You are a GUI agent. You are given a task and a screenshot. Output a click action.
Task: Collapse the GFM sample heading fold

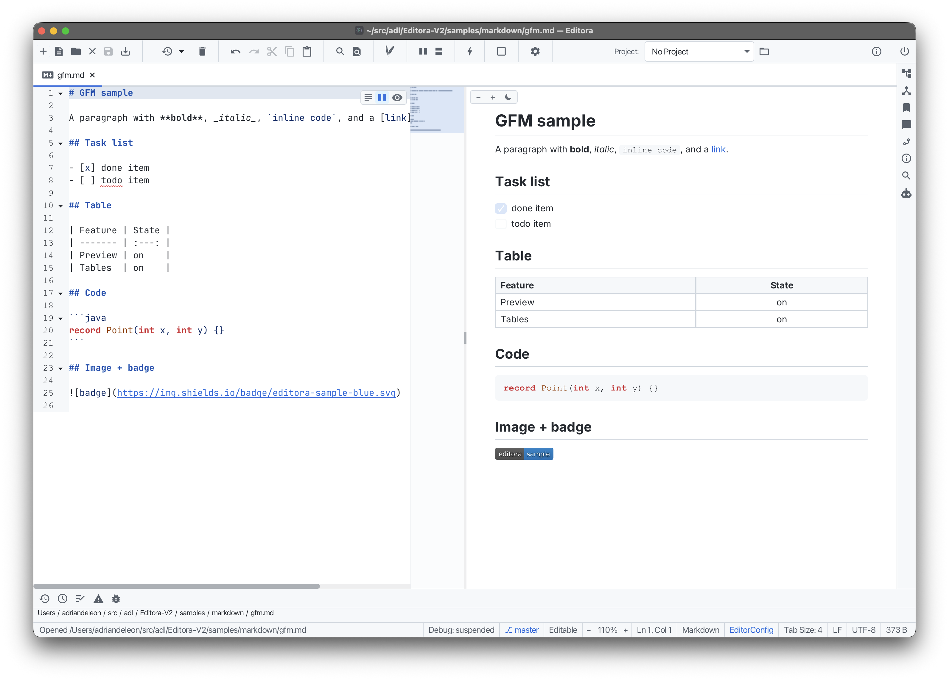tap(61, 93)
